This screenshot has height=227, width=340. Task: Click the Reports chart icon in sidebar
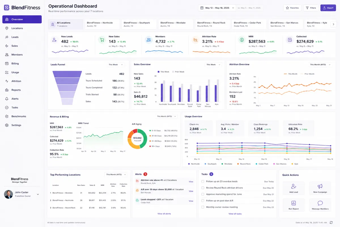[7, 90]
